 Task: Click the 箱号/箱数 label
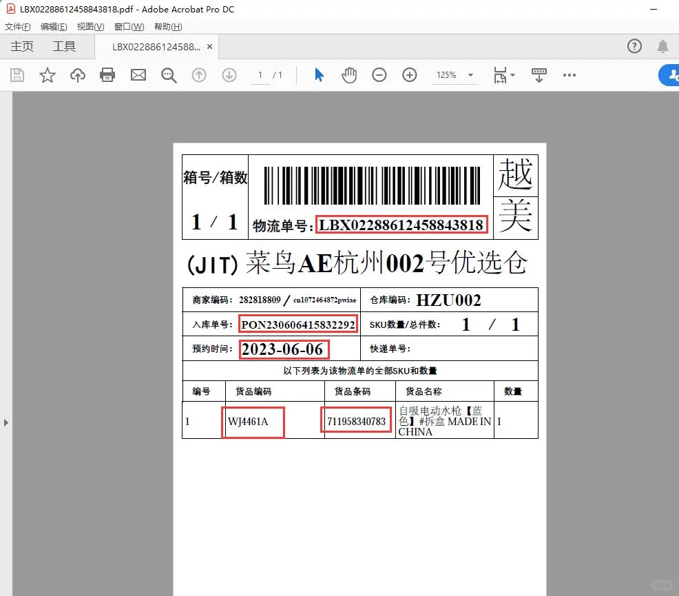(216, 177)
